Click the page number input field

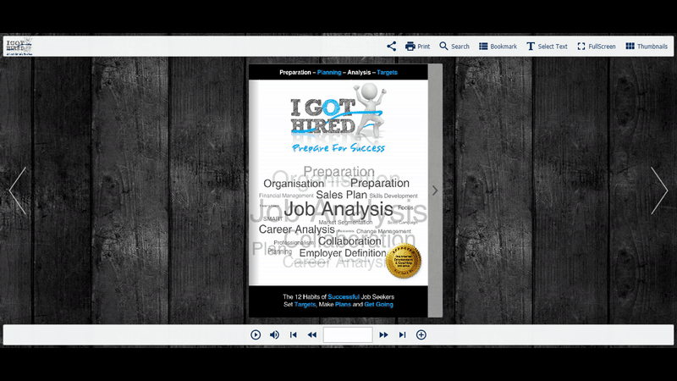click(348, 334)
